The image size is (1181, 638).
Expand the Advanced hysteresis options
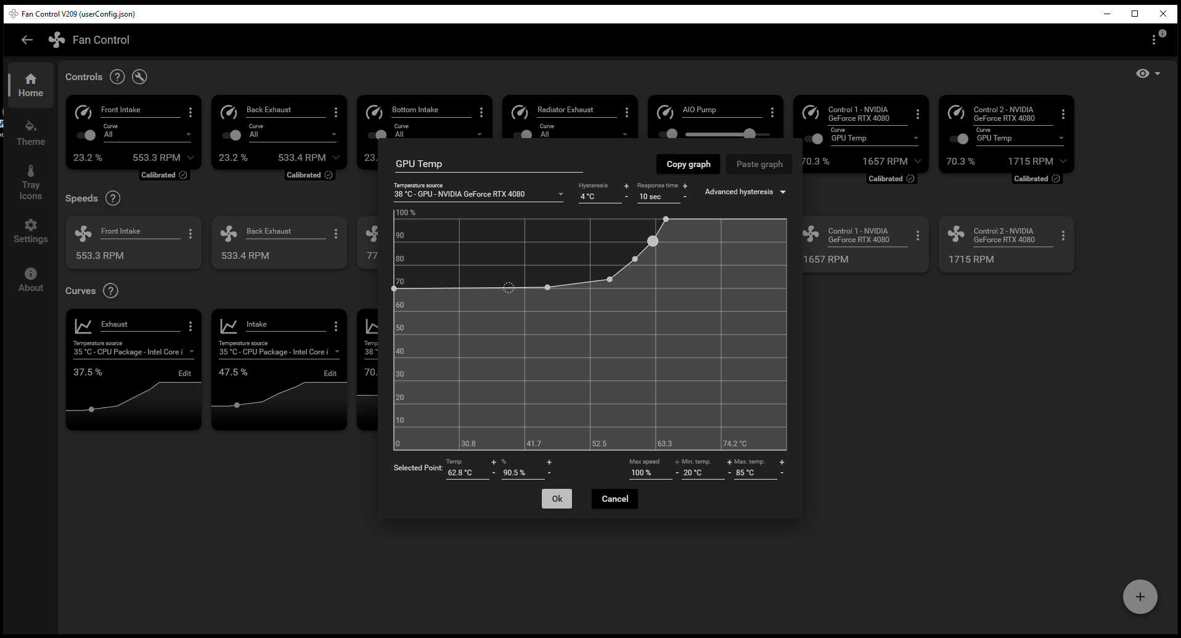click(745, 192)
